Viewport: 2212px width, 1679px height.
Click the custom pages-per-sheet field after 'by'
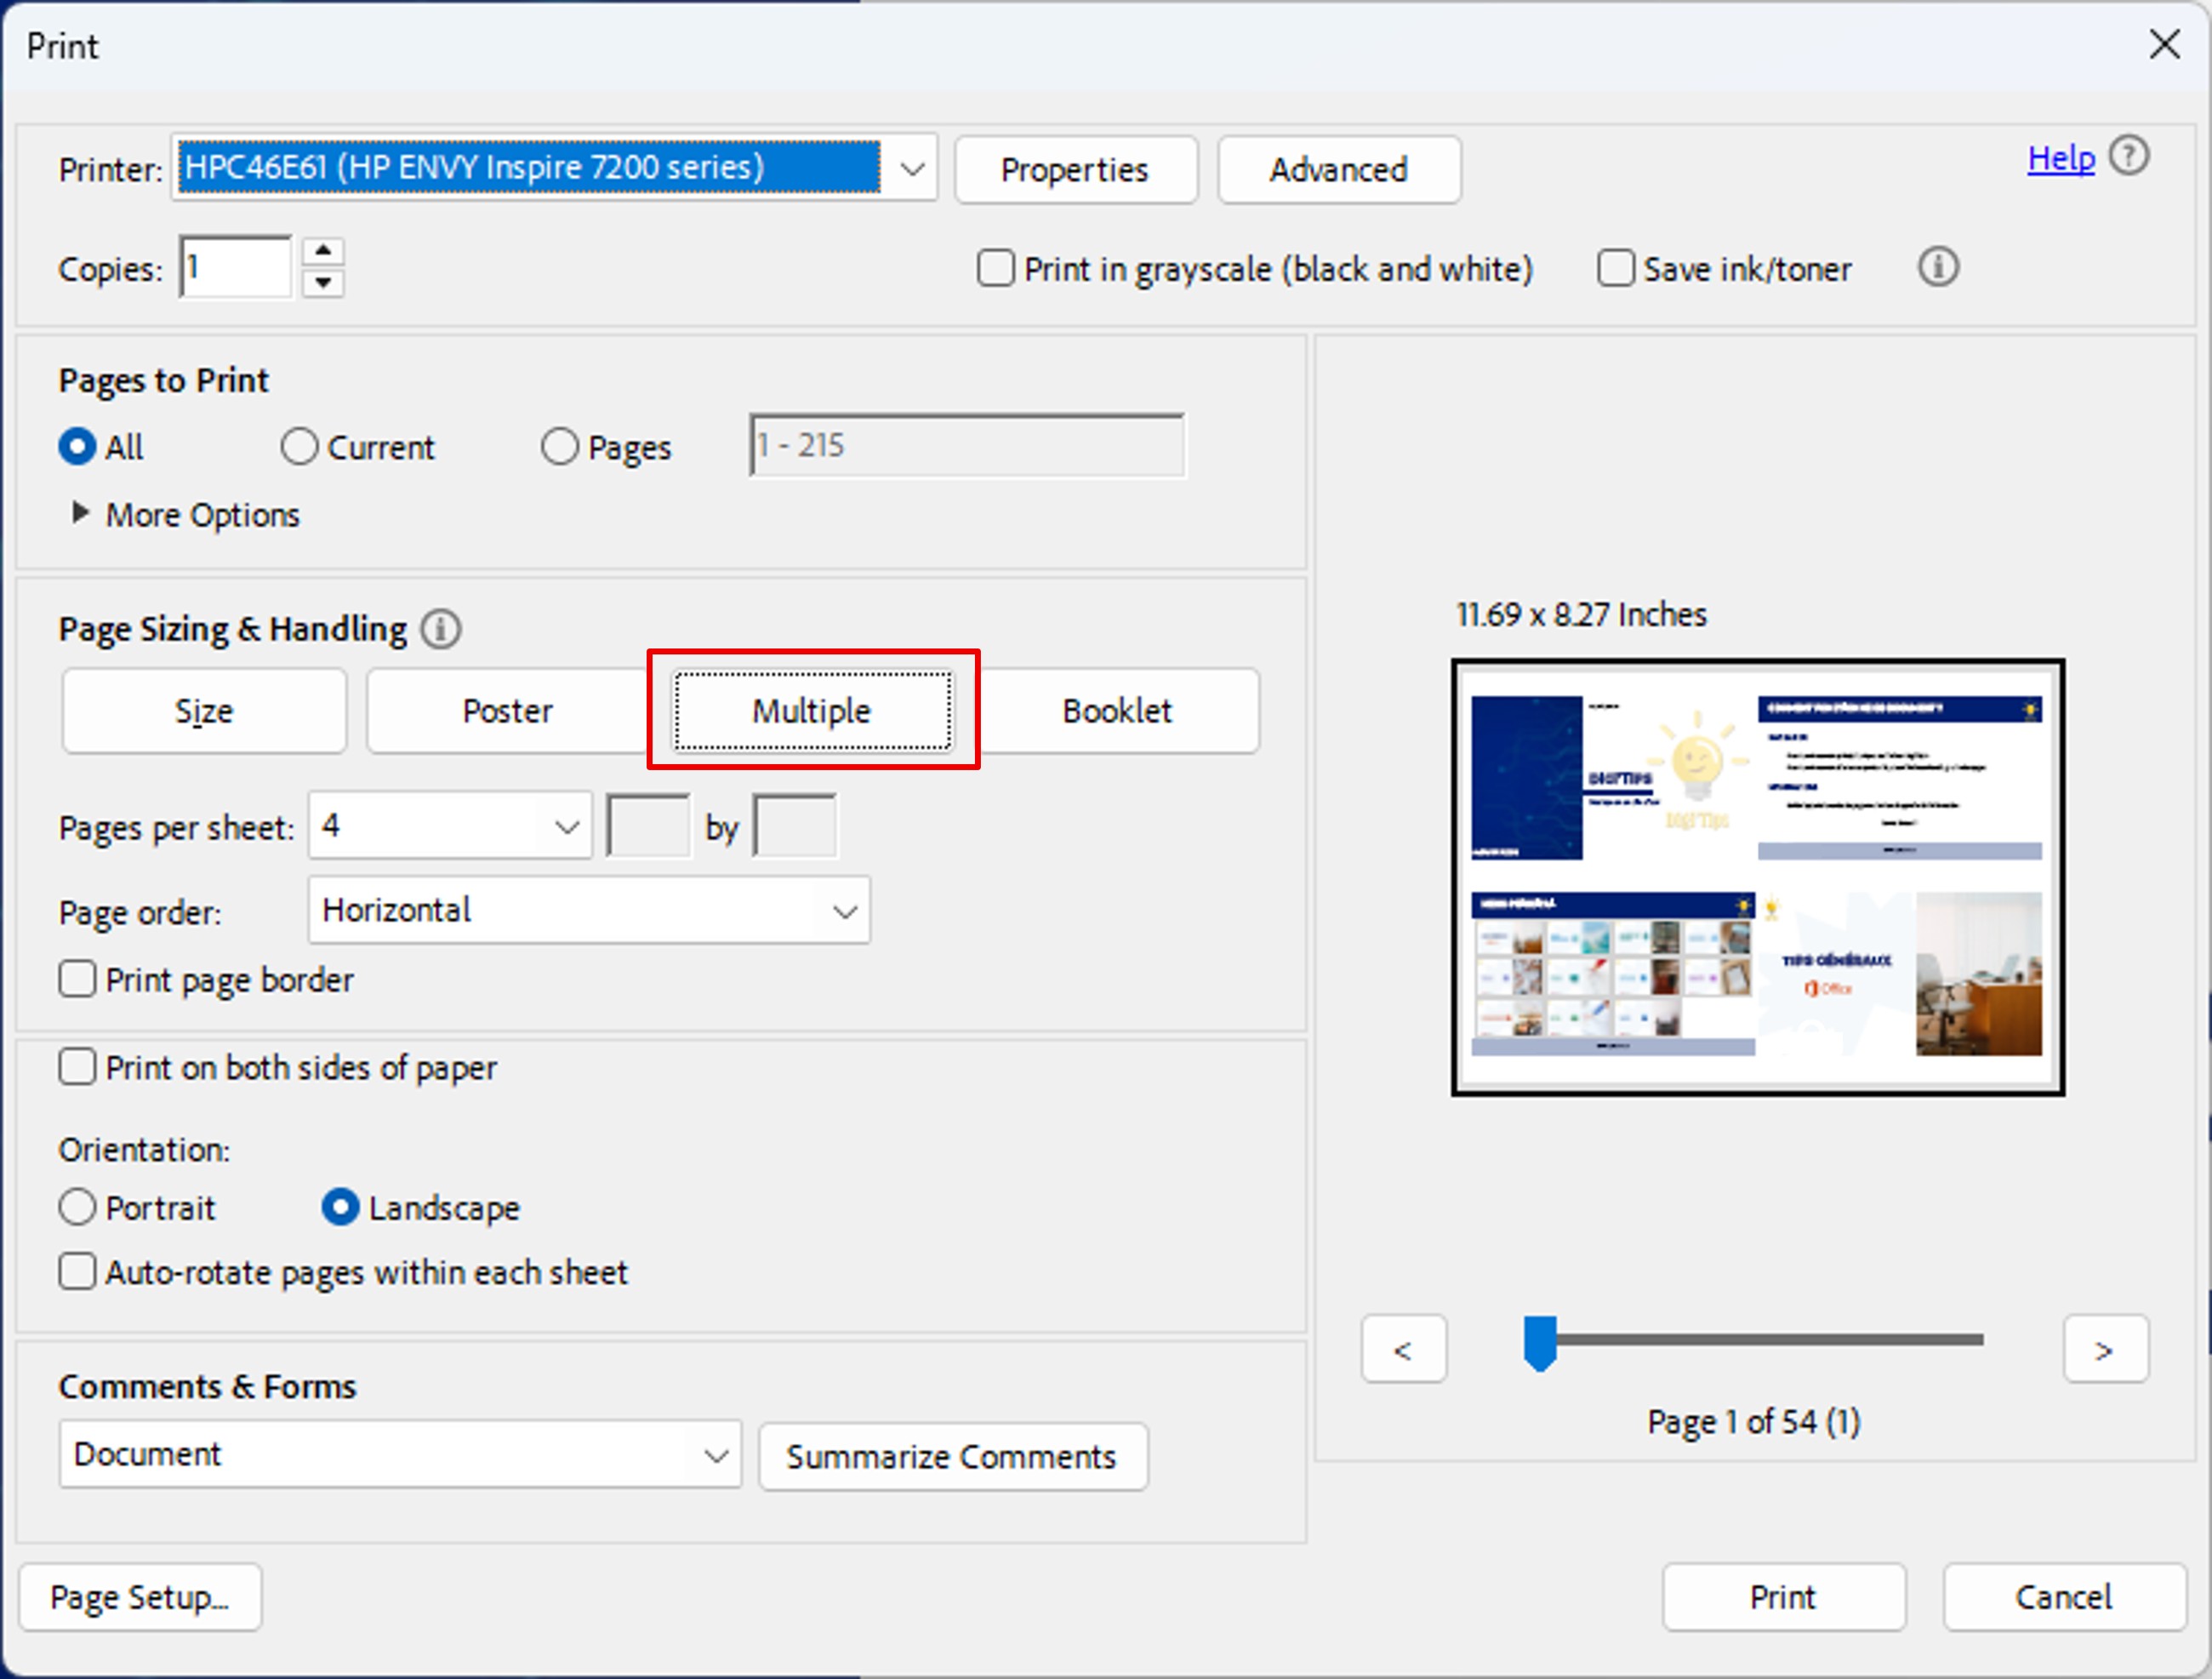click(x=795, y=826)
